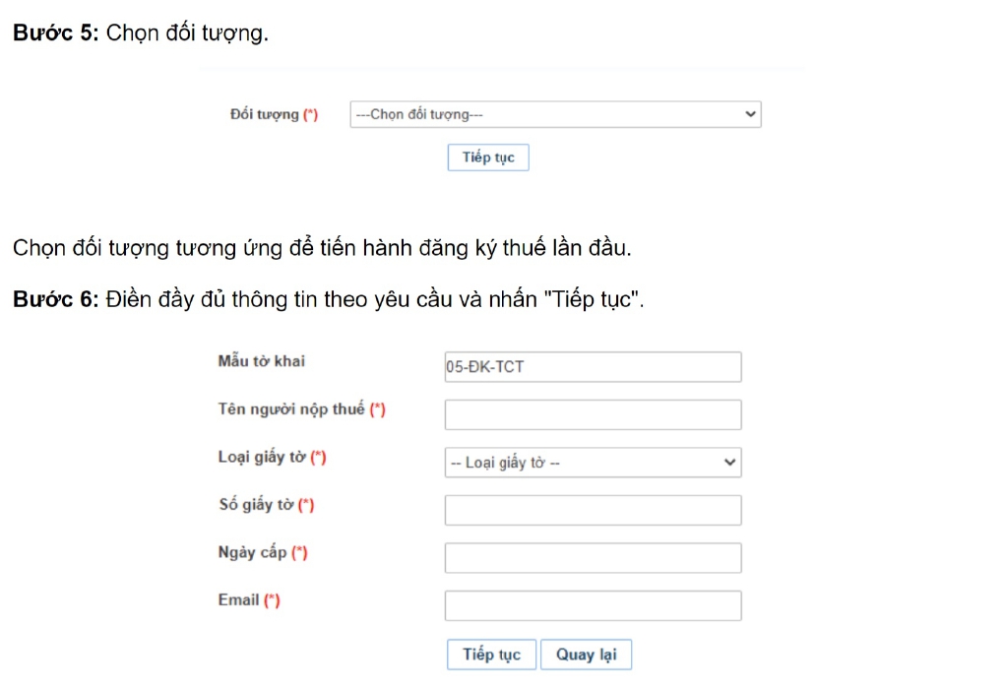Open the Đối tượng dropdown list
Viewport: 1003px width, 689px height.
(555, 114)
